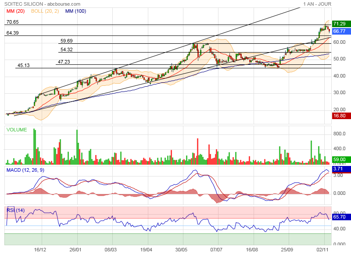Viewport: 351px width, 254px height.
Task: Click the 30.00 price axis value
Action: (x=339, y=92)
